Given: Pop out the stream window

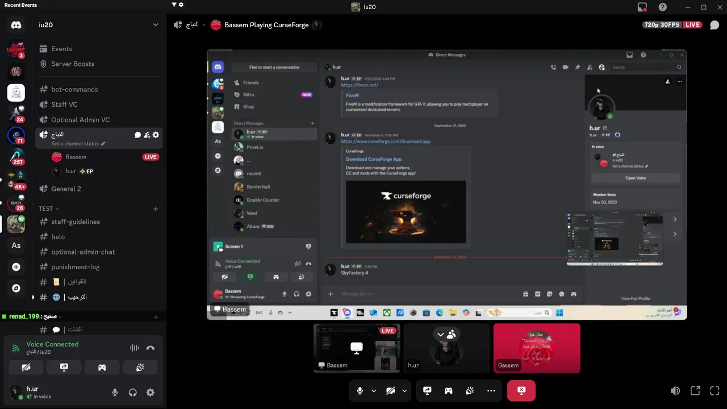Looking at the screenshot, I should pos(695,391).
